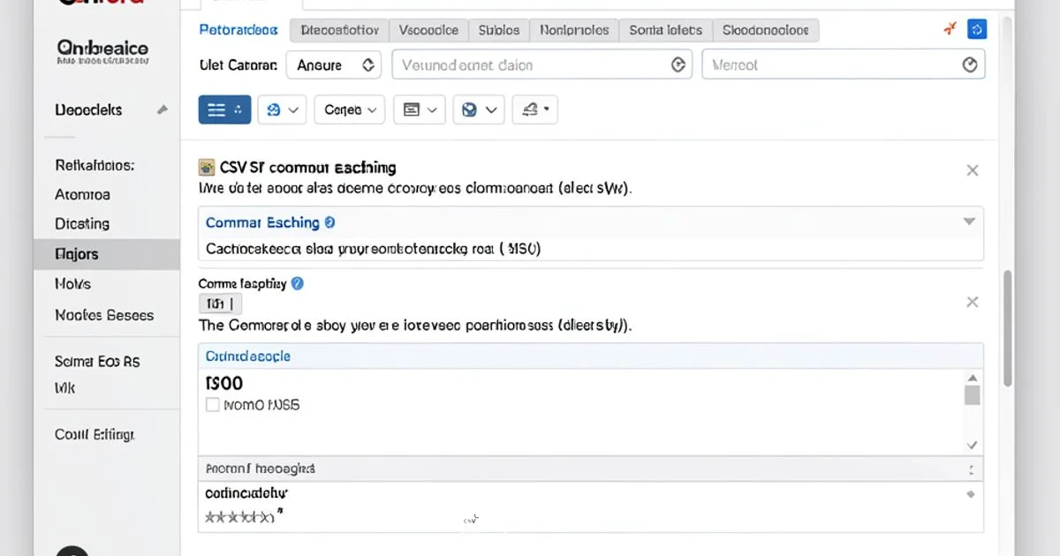Viewport: 1060px width, 556px height.
Task: Open the Anoure dropdown selector
Action: click(x=337, y=64)
